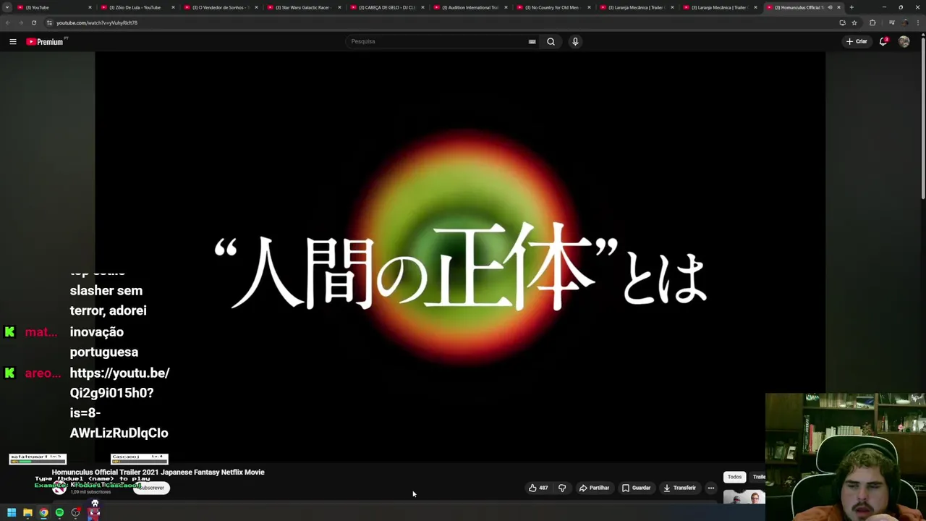This screenshot has width=926, height=521.
Task: Open the YouTube guide hamburger menu
Action: click(x=12, y=41)
